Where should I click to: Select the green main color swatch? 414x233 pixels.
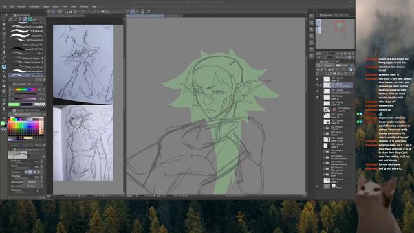click(x=14, y=104)
